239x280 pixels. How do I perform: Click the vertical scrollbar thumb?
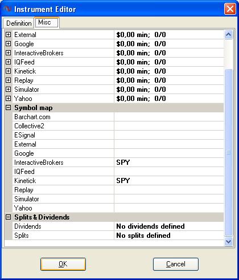(x=228, y=152)
